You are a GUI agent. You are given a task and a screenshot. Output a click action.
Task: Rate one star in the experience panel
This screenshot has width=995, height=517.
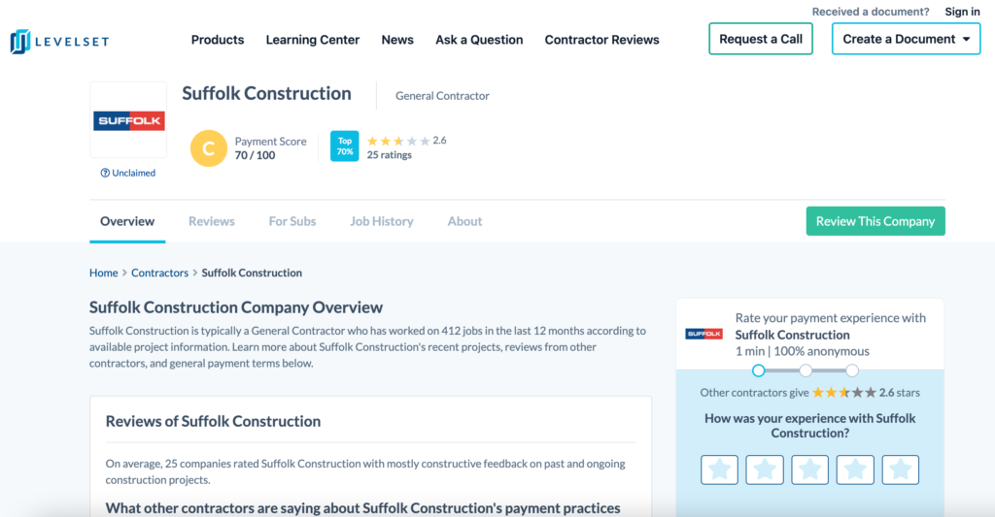point(719,469)
